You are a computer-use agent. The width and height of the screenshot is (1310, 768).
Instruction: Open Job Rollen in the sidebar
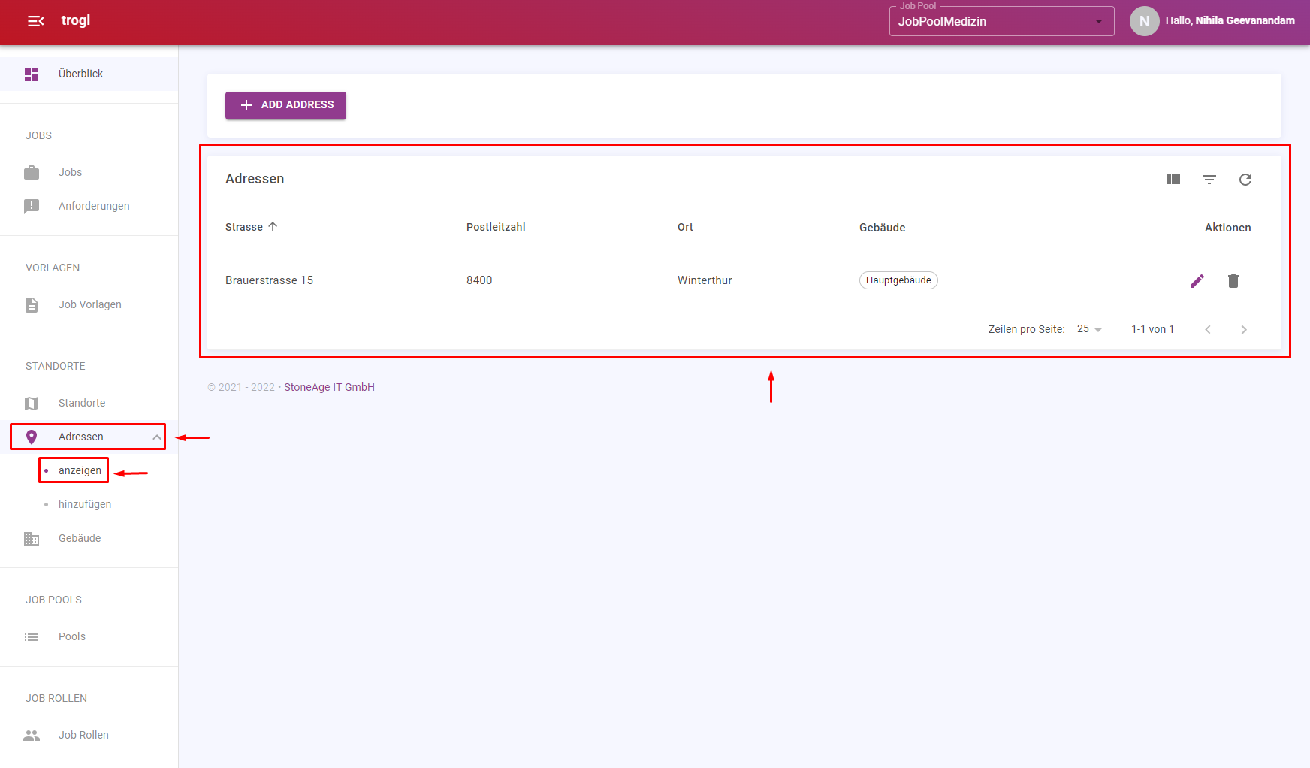tap(89, 735)
